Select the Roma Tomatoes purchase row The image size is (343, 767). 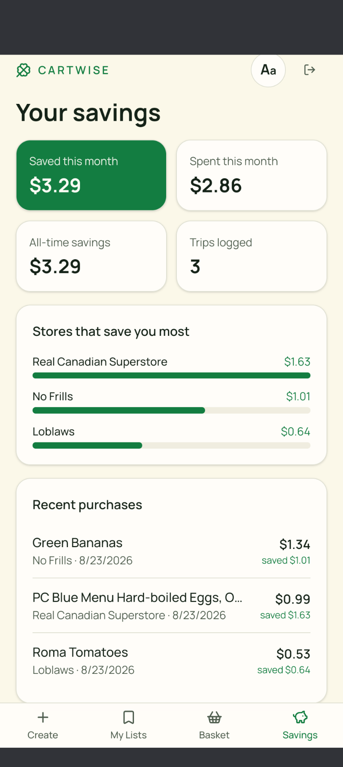click(x=171, y=661)
